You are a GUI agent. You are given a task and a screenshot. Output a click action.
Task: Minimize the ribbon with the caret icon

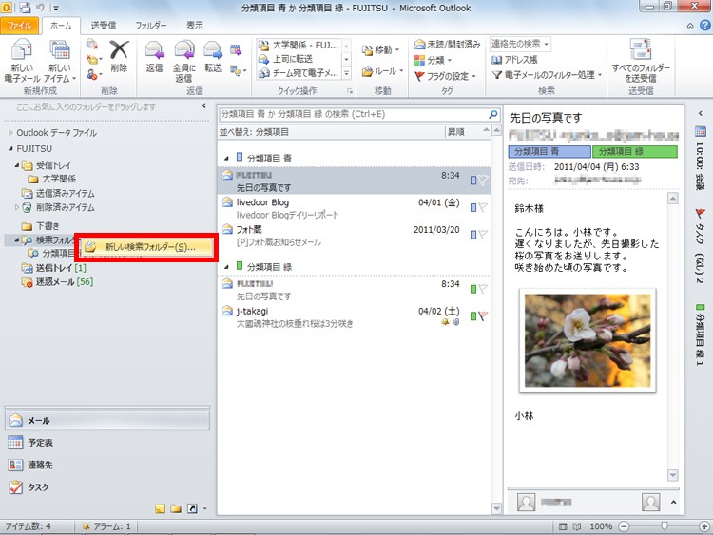[x=690, y=26]
